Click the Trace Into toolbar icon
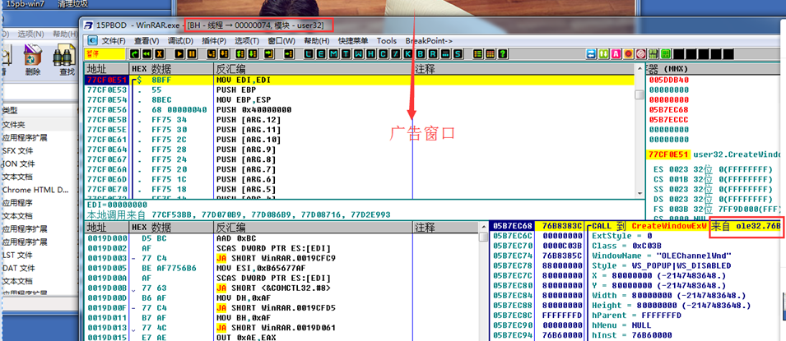This screenshot has width=786, height=341. click(240, 53)
